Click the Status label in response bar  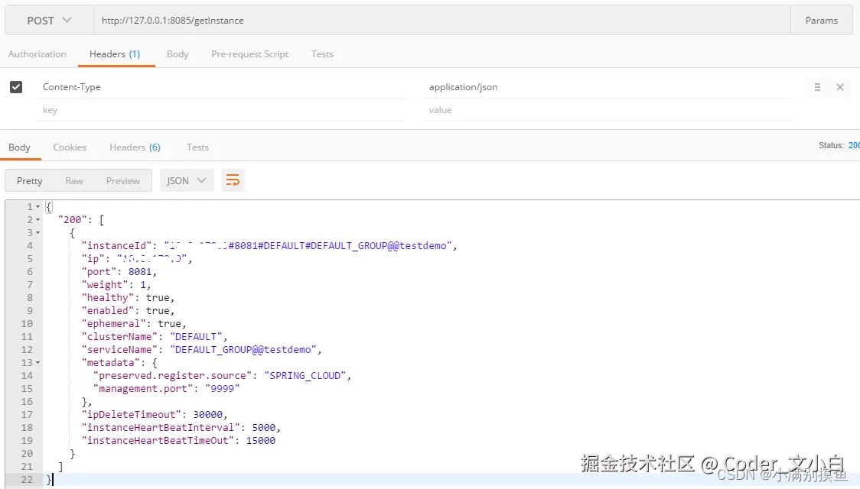(x=831, y=146)
